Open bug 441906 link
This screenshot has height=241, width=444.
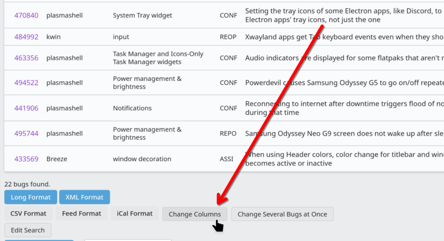pyautogui.click(x=26, y=108)
